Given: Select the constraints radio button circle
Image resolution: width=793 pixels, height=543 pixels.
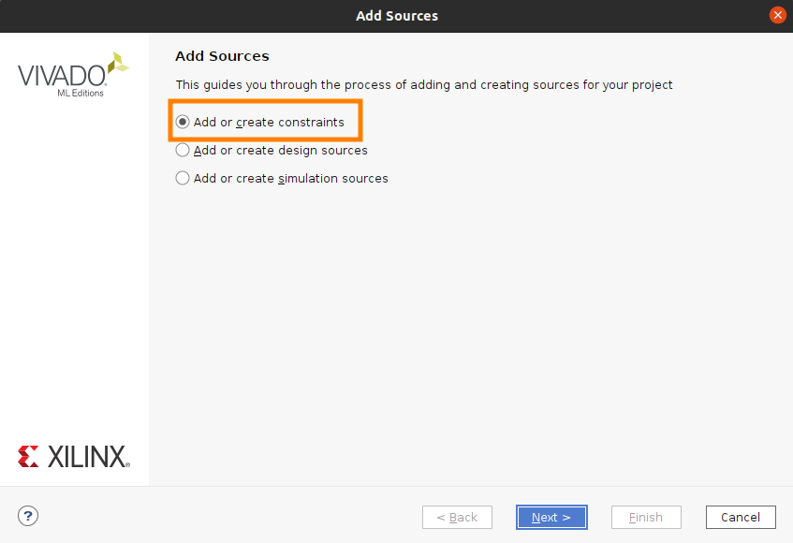Looking at the screenshot, I should (183, 122).
